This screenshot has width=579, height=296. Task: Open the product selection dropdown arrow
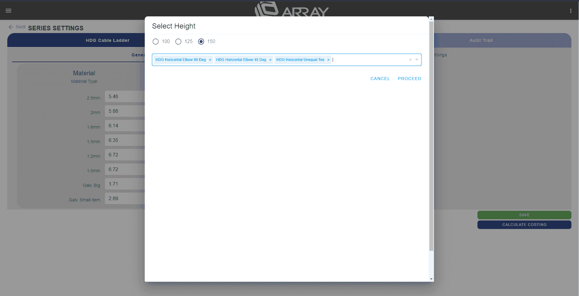[417, 59]
